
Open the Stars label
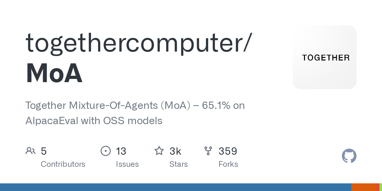click(x=179, y=164)
